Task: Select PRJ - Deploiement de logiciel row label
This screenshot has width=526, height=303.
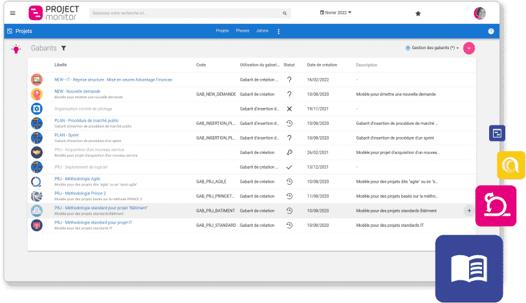Action: [81, 167]
